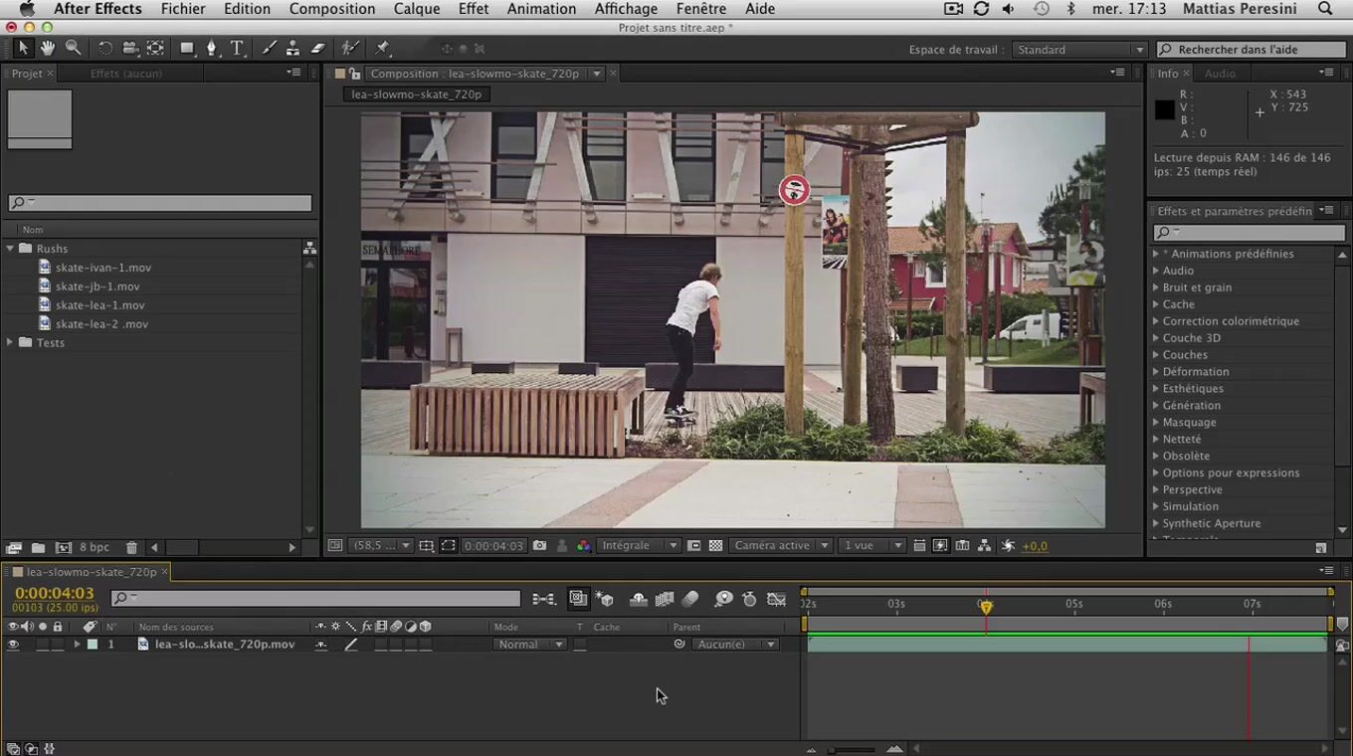Viewport: 1353px width, 756px height.
Task: Hide the lea-slo...skate_720p.mov layer with eye toggle
Action: 13,645
